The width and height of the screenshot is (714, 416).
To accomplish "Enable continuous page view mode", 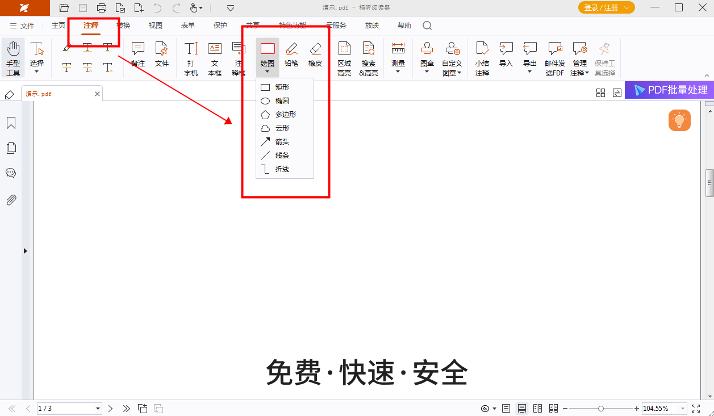I will coord(521,409).
